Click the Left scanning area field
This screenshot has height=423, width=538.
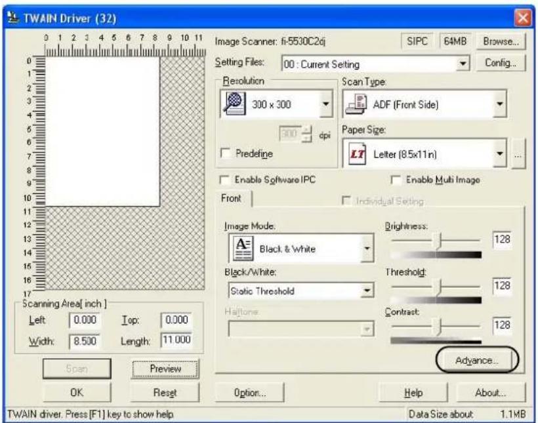[85, 320]
